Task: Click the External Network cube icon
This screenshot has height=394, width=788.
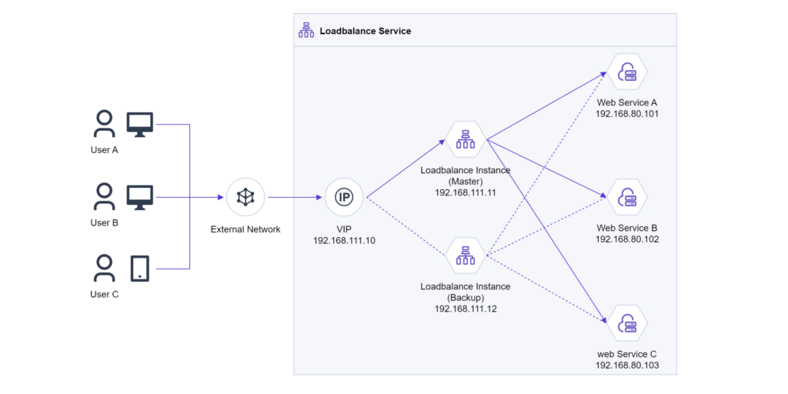Action: click(x=245, y=198)
